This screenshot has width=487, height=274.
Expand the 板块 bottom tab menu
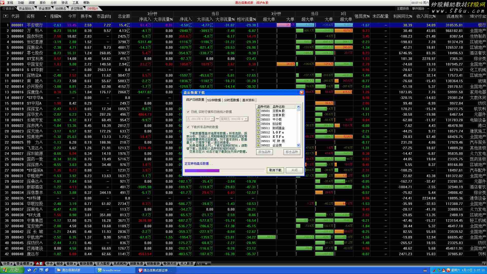[x=71, y=264]
